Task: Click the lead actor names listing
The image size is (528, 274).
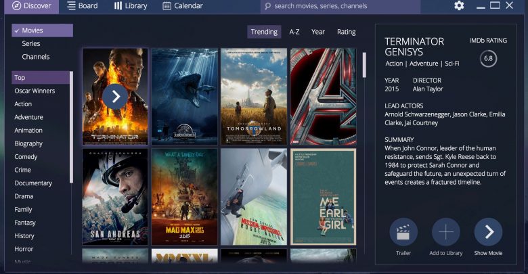Action: (x=445, y=118)
